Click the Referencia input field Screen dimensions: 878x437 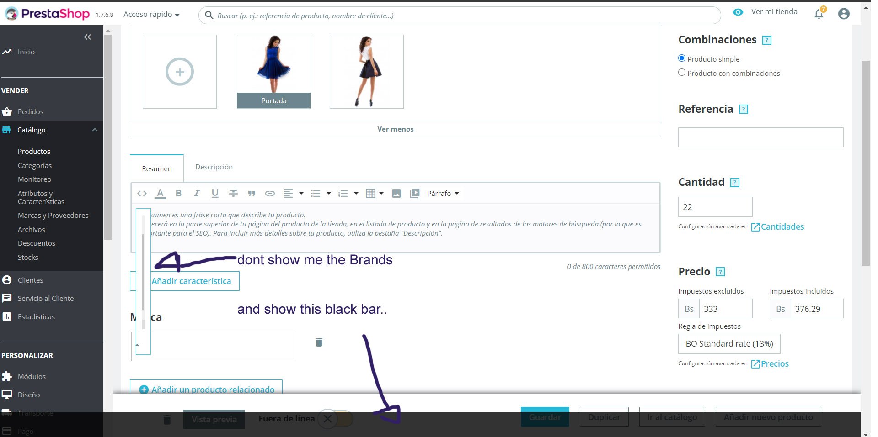click(x=761, y=137)
